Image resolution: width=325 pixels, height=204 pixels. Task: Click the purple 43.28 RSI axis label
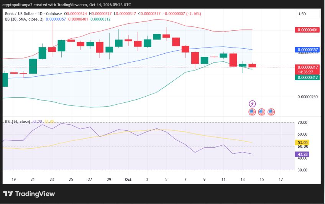302,155
